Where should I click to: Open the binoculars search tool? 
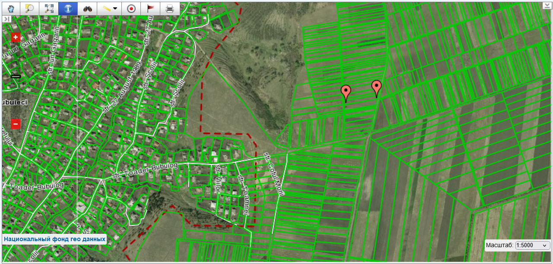pos(87,9)
